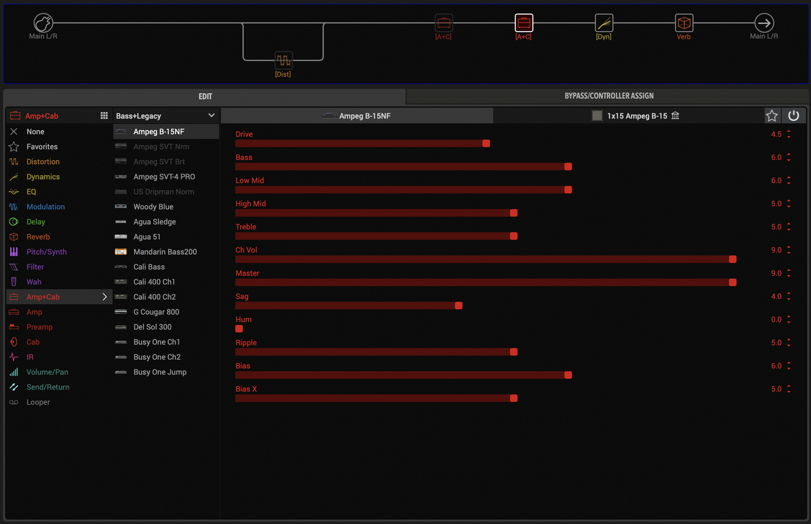Choose the Ampeg SVT-4 PRO model
This screenshot has height=524, width=811.
(x=166, y=177)
